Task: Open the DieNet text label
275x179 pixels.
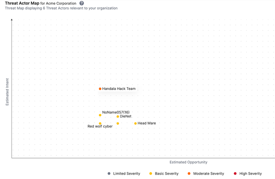Action: [x=126, y=116]
